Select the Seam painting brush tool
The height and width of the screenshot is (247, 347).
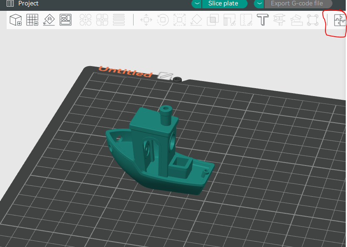pyautogui.click(x=246, y=20)
